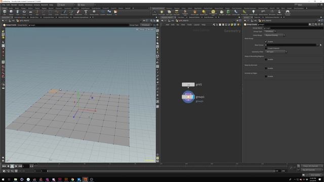
Task: Add a GI Light from the shelf
Action: click(x=228, y=12)
